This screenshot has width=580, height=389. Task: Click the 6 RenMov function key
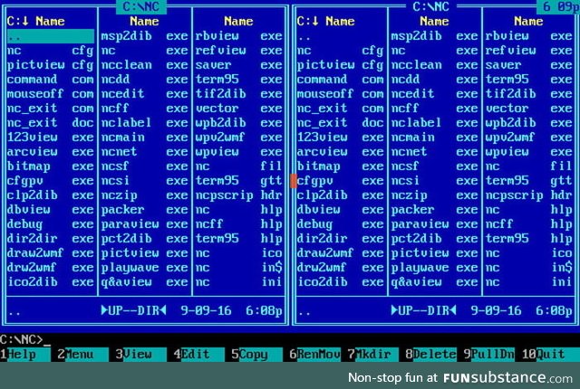pos(314,355)
